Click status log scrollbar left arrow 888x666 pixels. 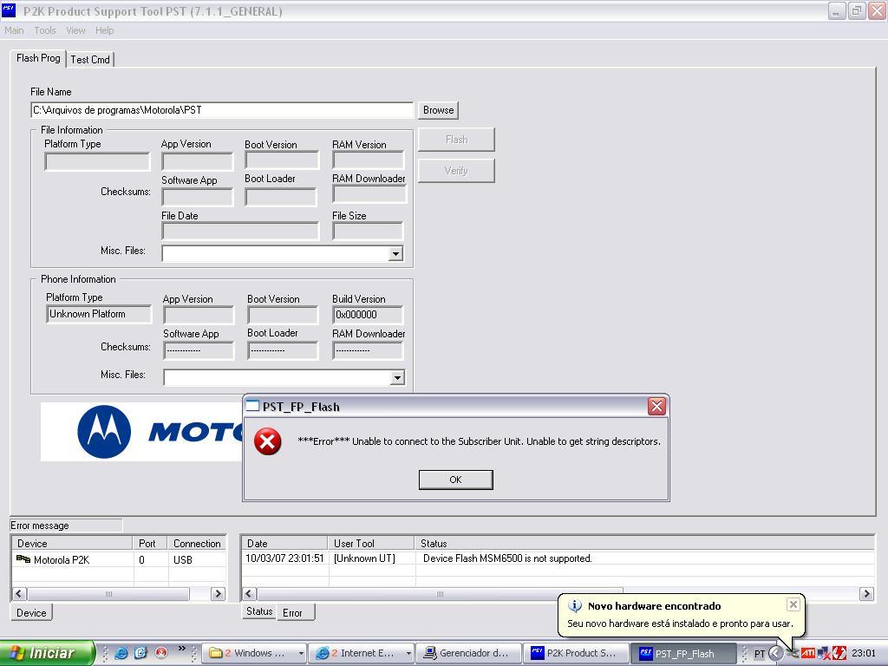[249, 593]
